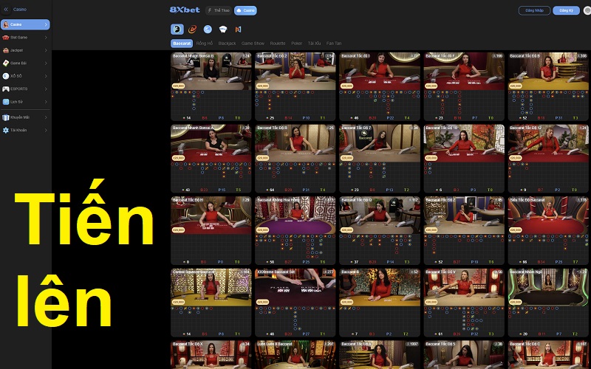Open the Roulette game tab
The width and height of the screenshot is (591, 369).
[x=278, y=44]
